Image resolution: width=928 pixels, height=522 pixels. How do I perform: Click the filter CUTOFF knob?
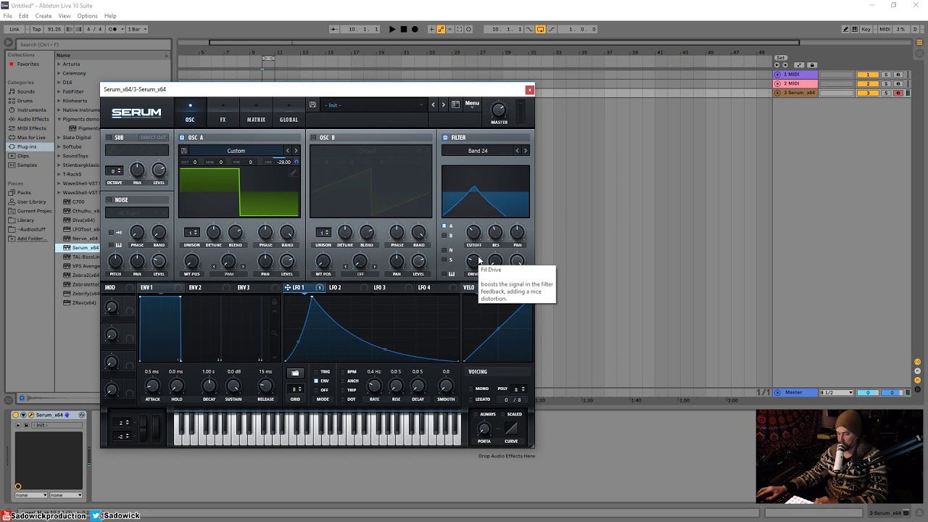click(x=473, y=232)
